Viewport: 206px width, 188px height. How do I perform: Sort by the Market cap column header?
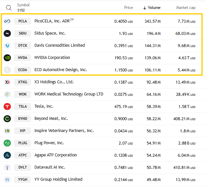[186, 8]
